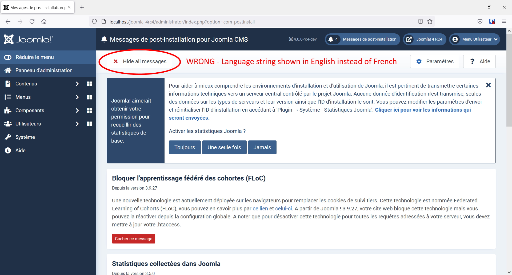This screenshot has height=275, width=512.
Task: Open Panneau d'administration menu item
Action: 48,70
